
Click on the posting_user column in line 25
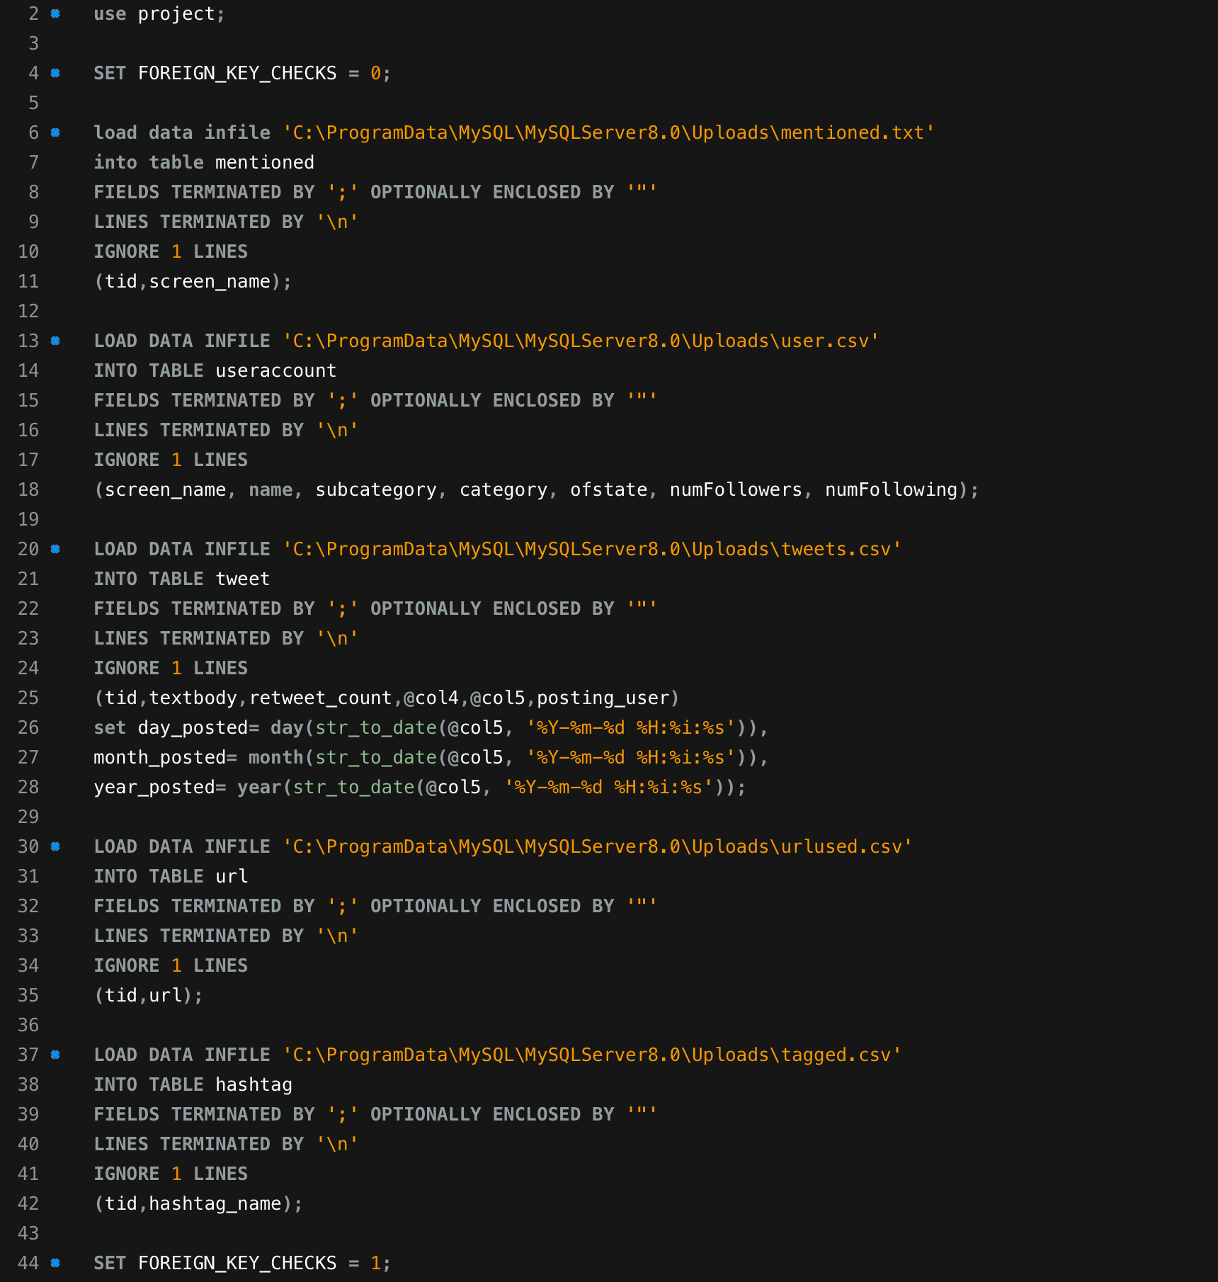click(603, 698)
